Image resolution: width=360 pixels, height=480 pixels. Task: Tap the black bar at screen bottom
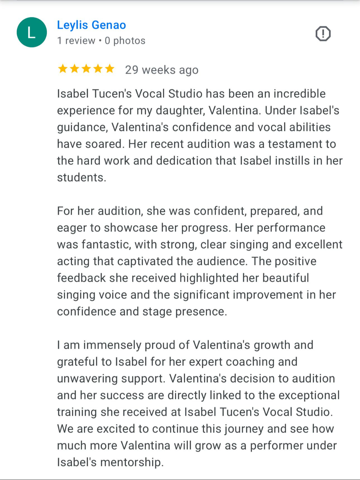pos(180,478)
